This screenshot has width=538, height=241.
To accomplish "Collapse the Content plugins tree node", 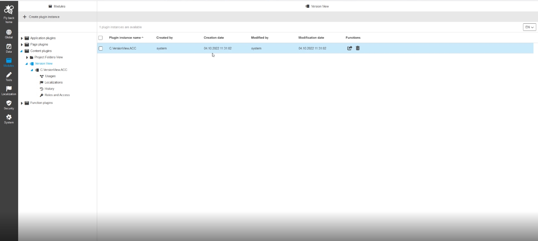I will [22, 51].
